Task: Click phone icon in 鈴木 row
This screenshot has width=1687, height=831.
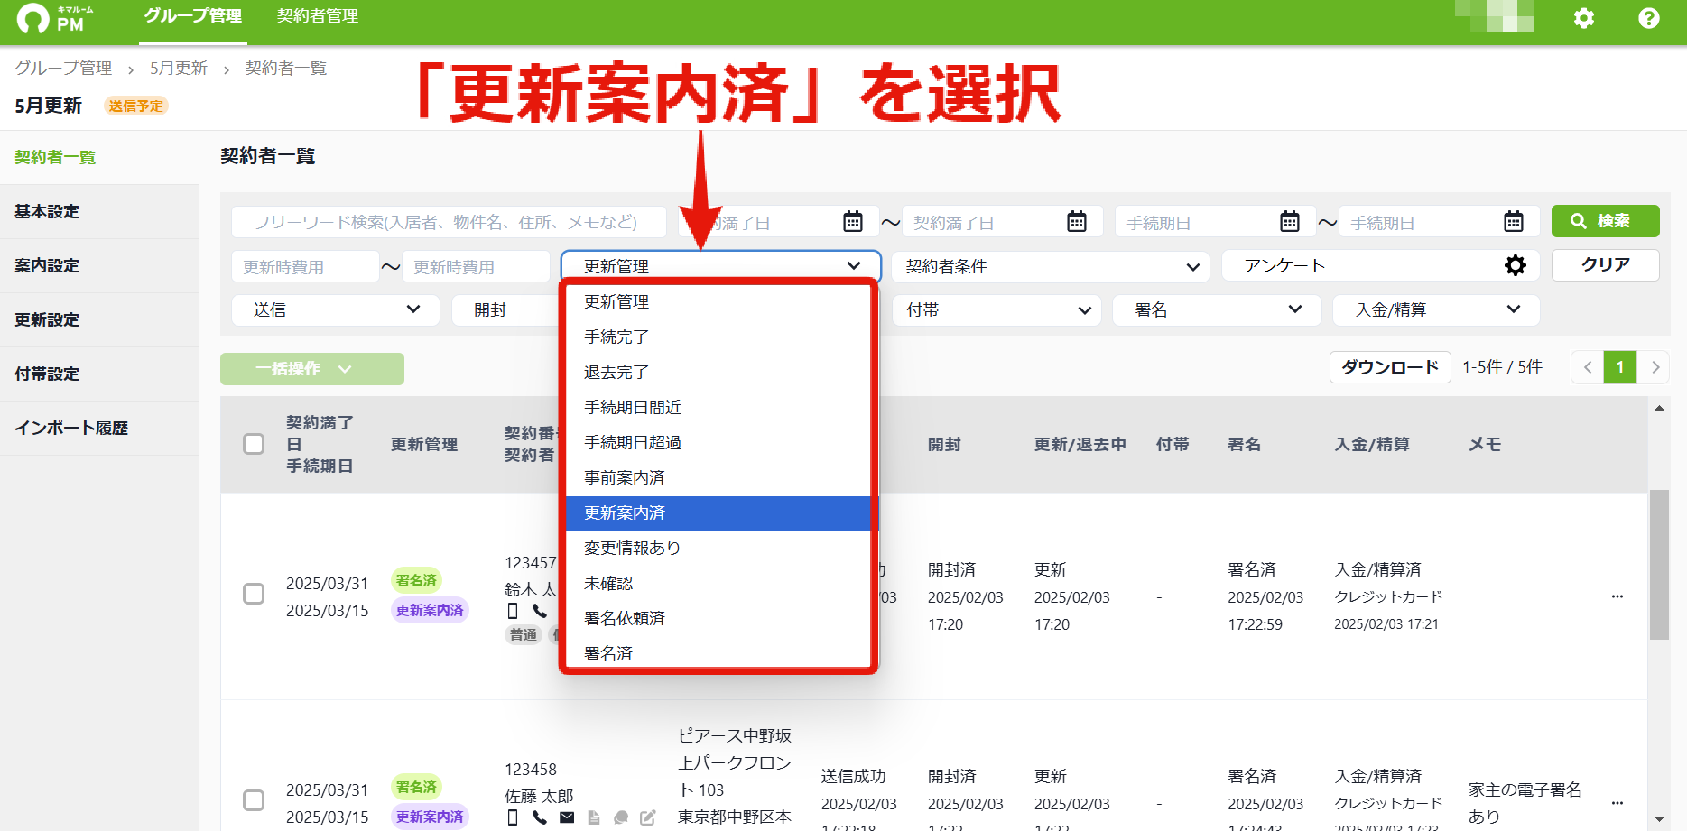Action: (540, 612)
